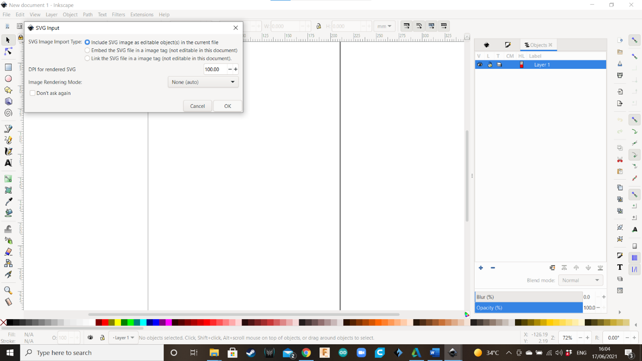Choose Embed the SVG file option
This screenshot has height=361, width=642.
click(87, 50)
